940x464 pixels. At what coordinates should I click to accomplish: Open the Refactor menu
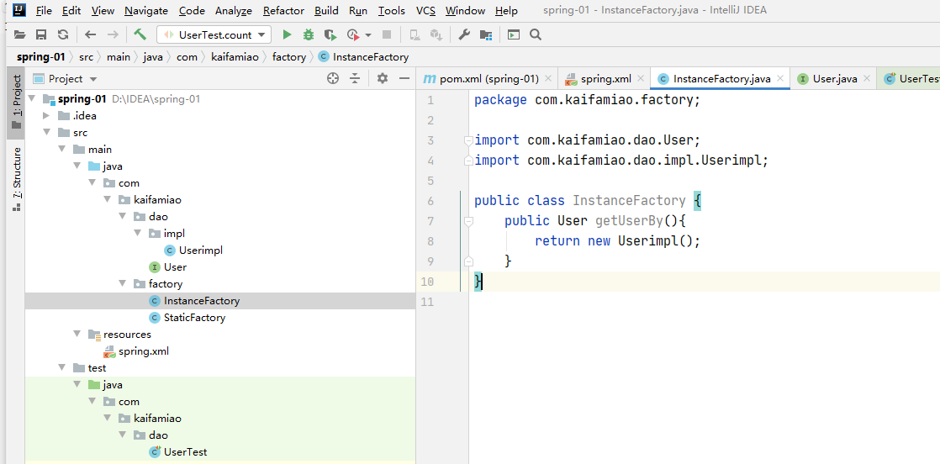pyautogui.click(x=283, y=11)
